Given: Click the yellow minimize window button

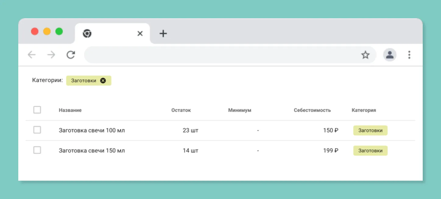Looking at the screenshot, I should pos(47,31).
